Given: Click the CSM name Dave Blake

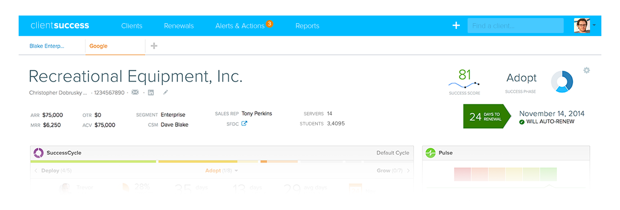Looking at the screenshot, I should (x=175, y=125).
